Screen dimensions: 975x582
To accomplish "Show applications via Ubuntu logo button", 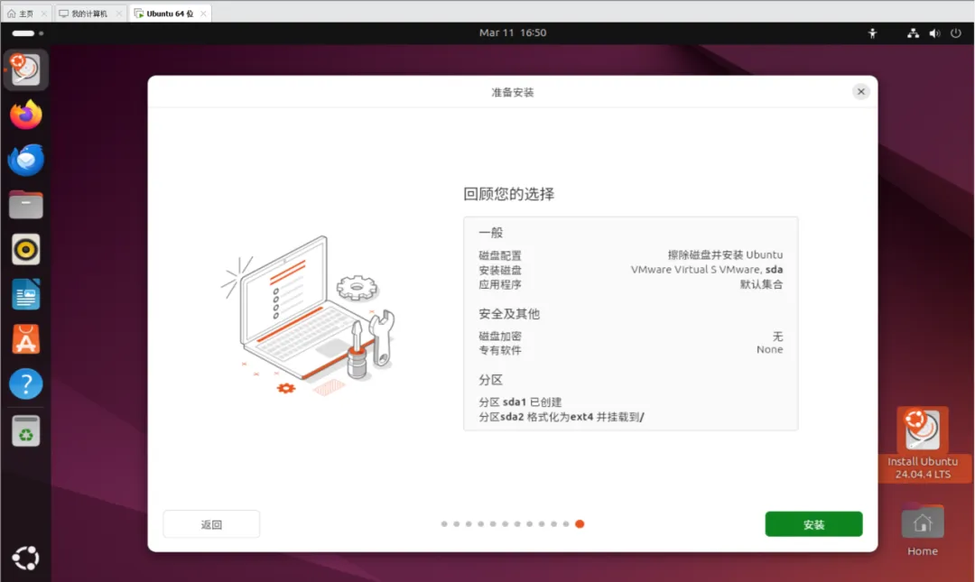I will pos(25,558).
